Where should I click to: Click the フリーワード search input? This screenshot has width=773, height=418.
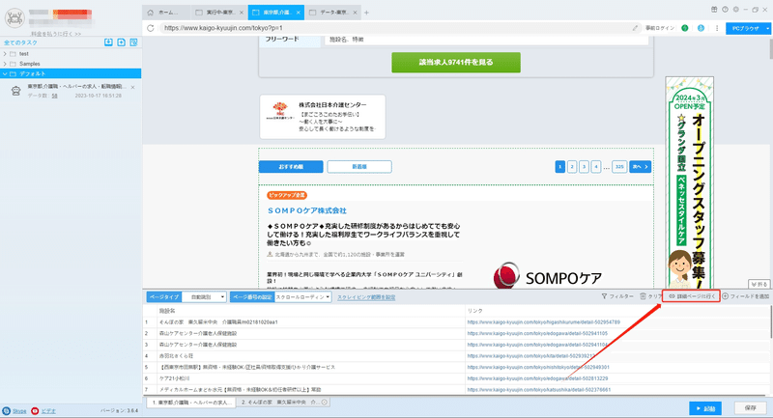[x=486, y=40]
